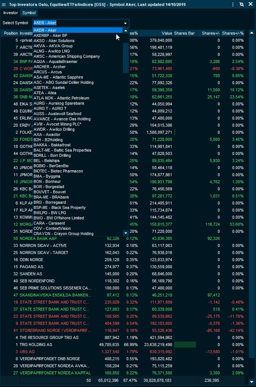Click table scrollbar up arrow at top
This screenshot has height=387, width=256.
[x=252, y=33]
